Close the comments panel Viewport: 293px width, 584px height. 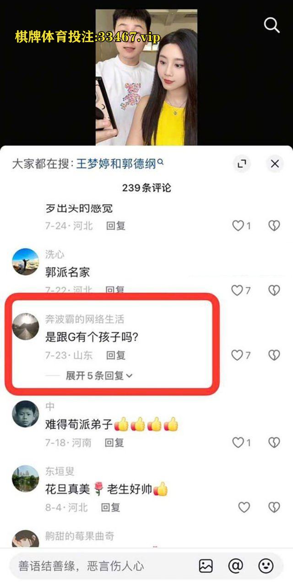(x=275, y=164)
